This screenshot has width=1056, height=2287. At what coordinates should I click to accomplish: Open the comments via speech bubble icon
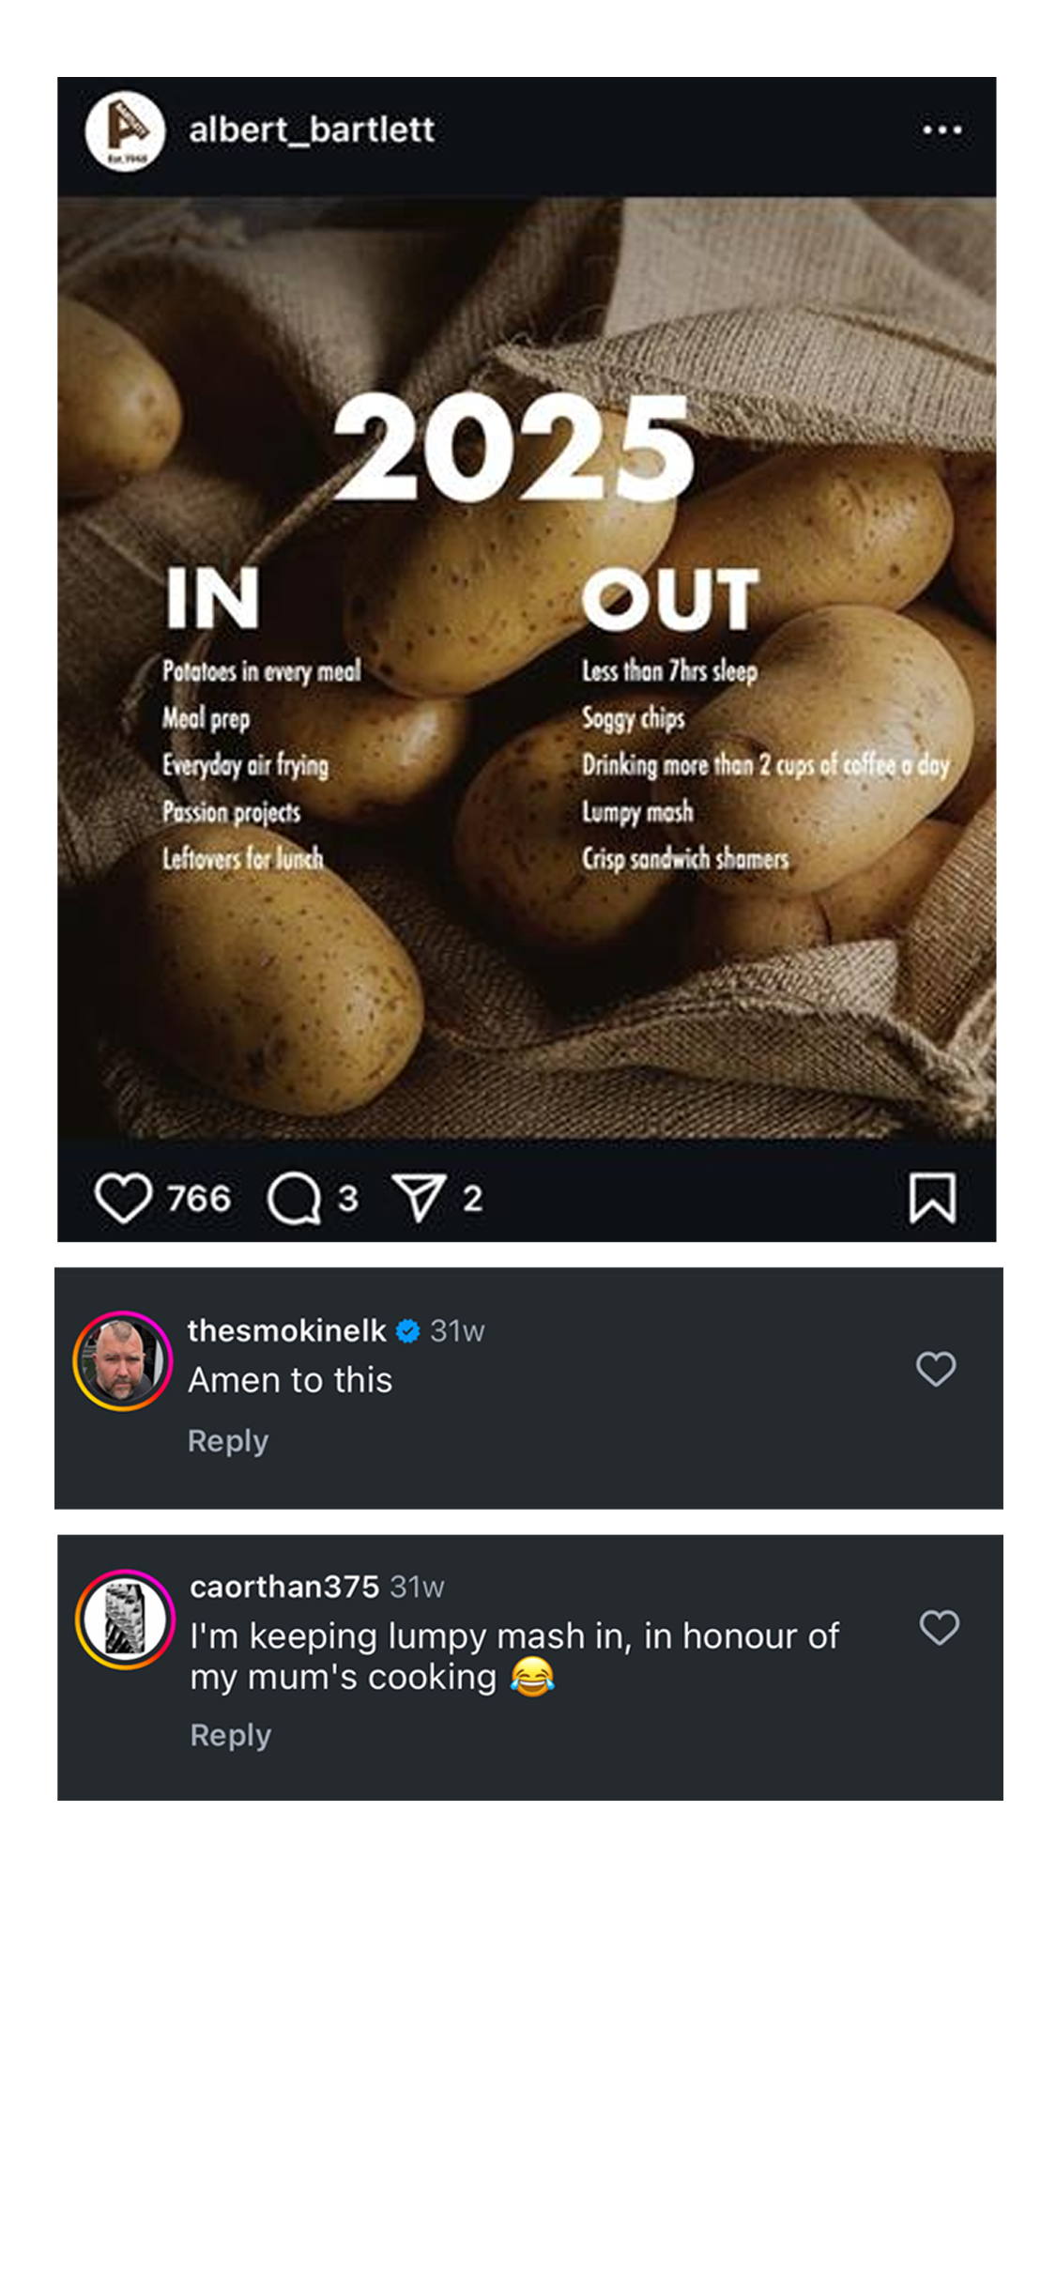[295, 1199]
